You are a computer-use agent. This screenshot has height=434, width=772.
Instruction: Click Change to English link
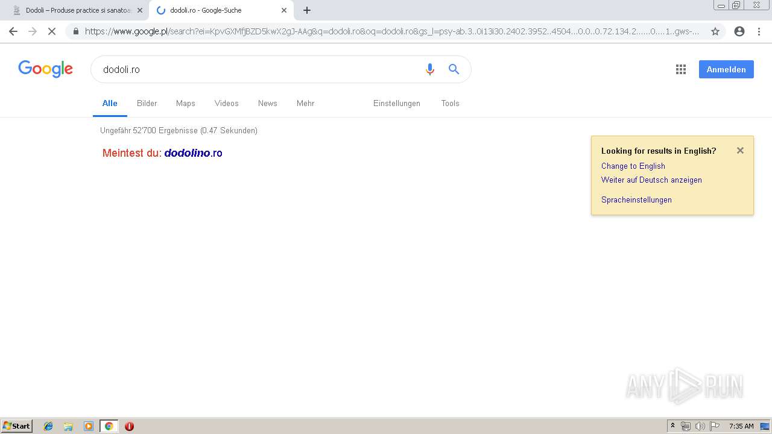pyautogui.click(x=633, y=166)
